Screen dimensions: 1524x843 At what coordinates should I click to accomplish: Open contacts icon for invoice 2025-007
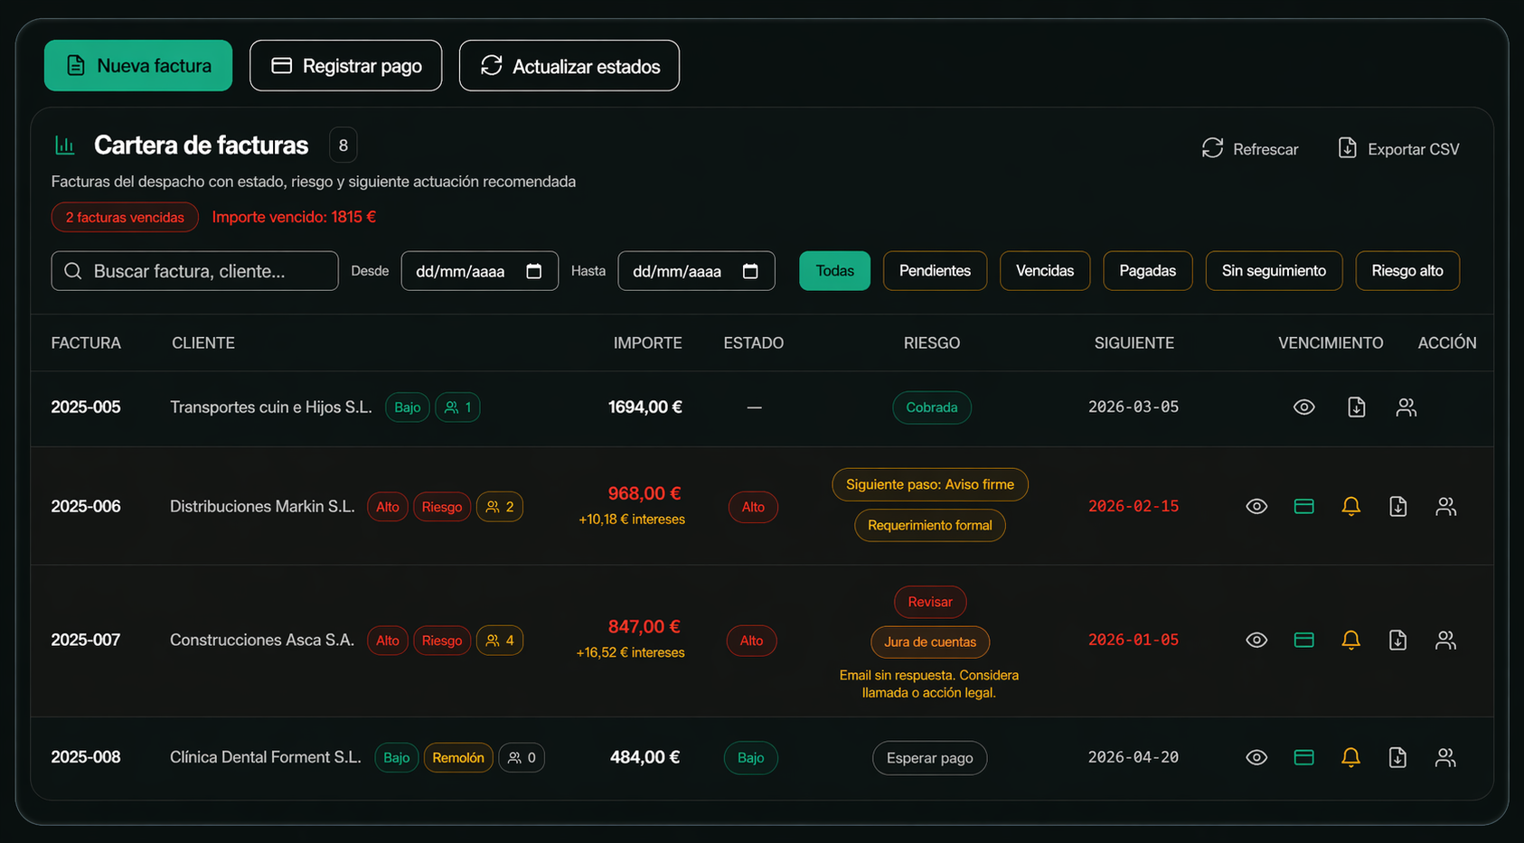[1446, 641]
